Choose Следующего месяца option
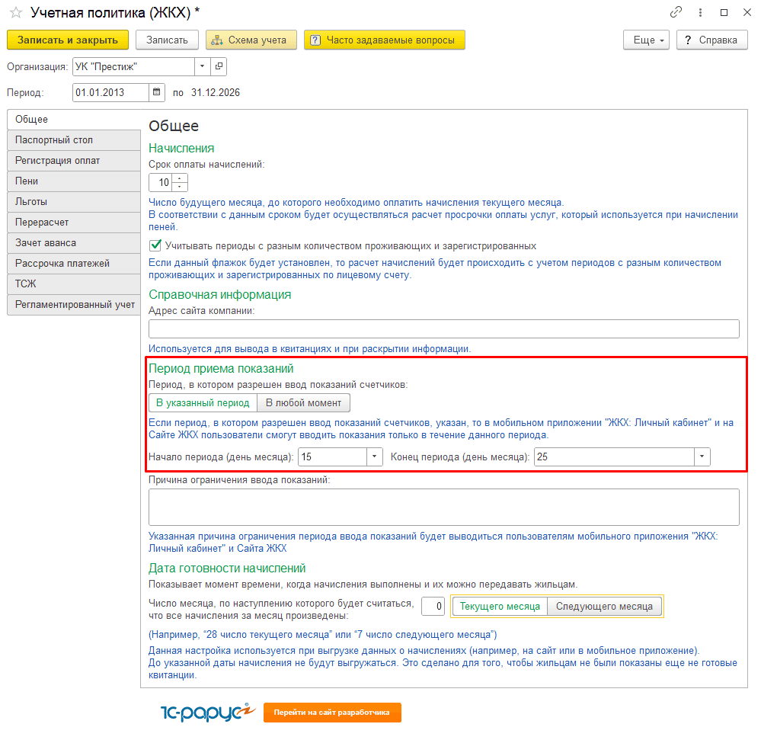The image size is (761, 740). pyautogui.click(x=604, y=607)
